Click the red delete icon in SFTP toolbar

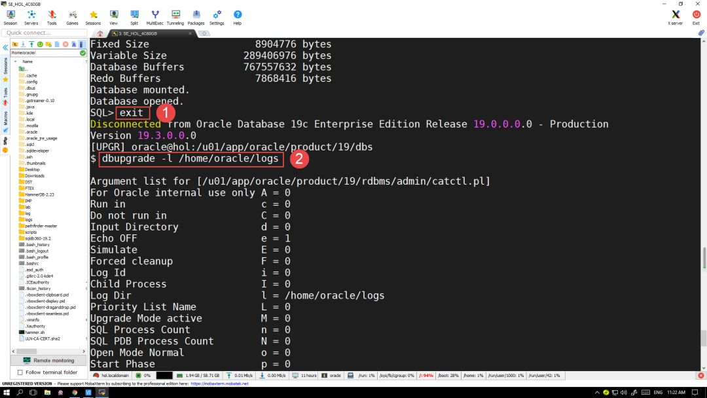(x=65, y=44)
